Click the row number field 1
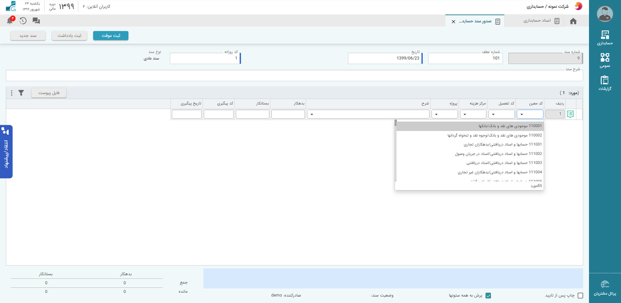 point(555,114)
